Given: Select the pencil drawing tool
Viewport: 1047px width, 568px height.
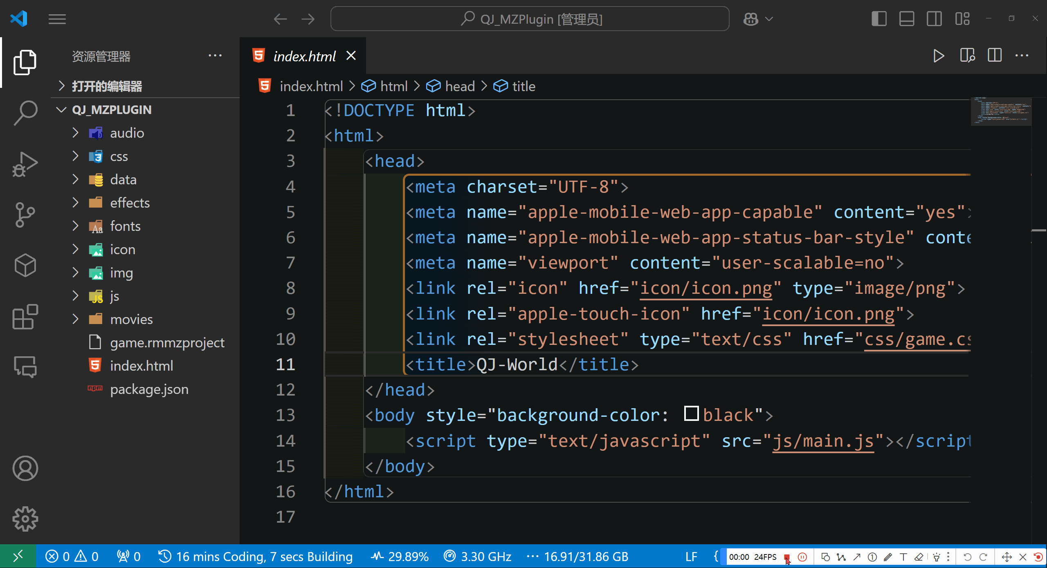Looking at the screenshot, I should (x=888, y=557).
